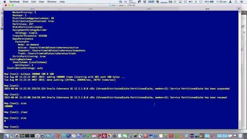Click 'Partitions: 257' line
Viewport: 247px width, 139px height.
click(23, 24)
